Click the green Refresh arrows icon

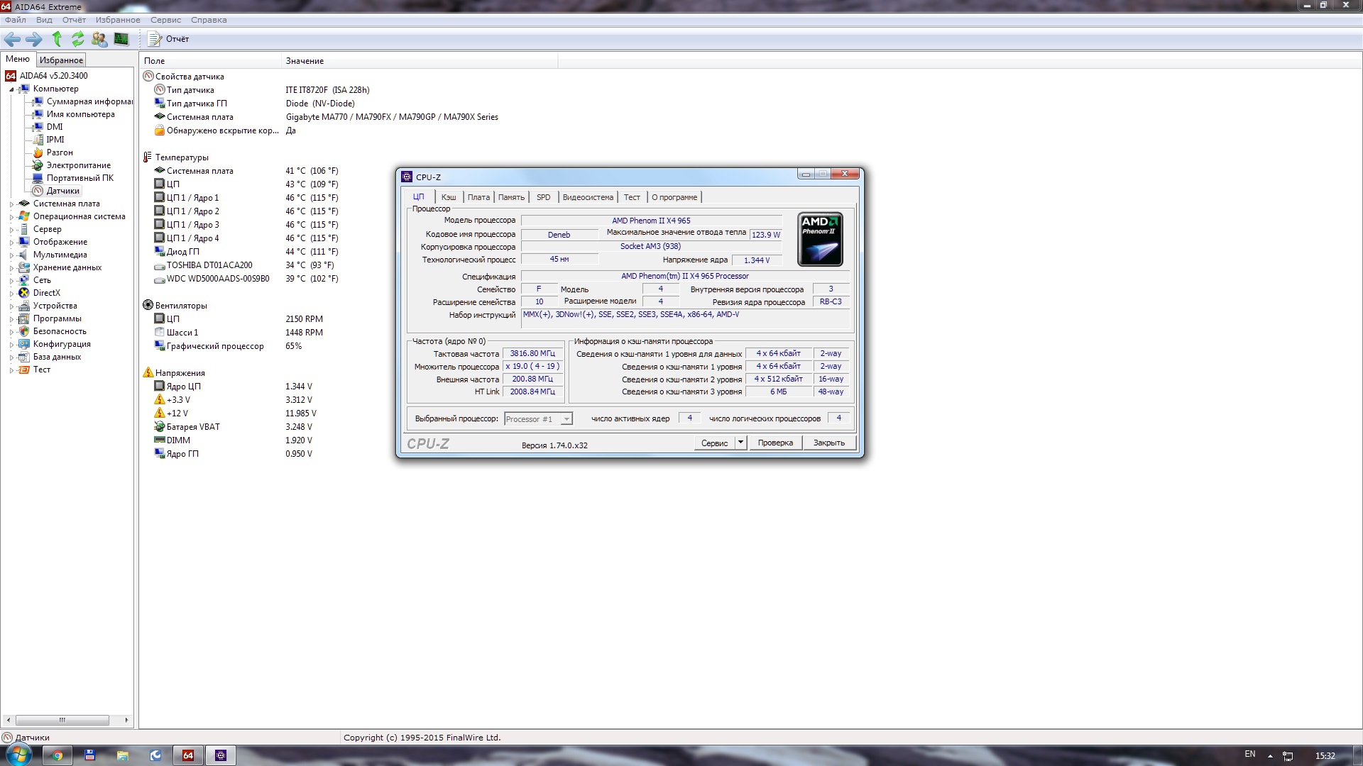tap(77, 39)
